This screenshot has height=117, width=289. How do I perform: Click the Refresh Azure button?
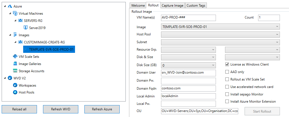pyautogui.click(x=102, y=109)
